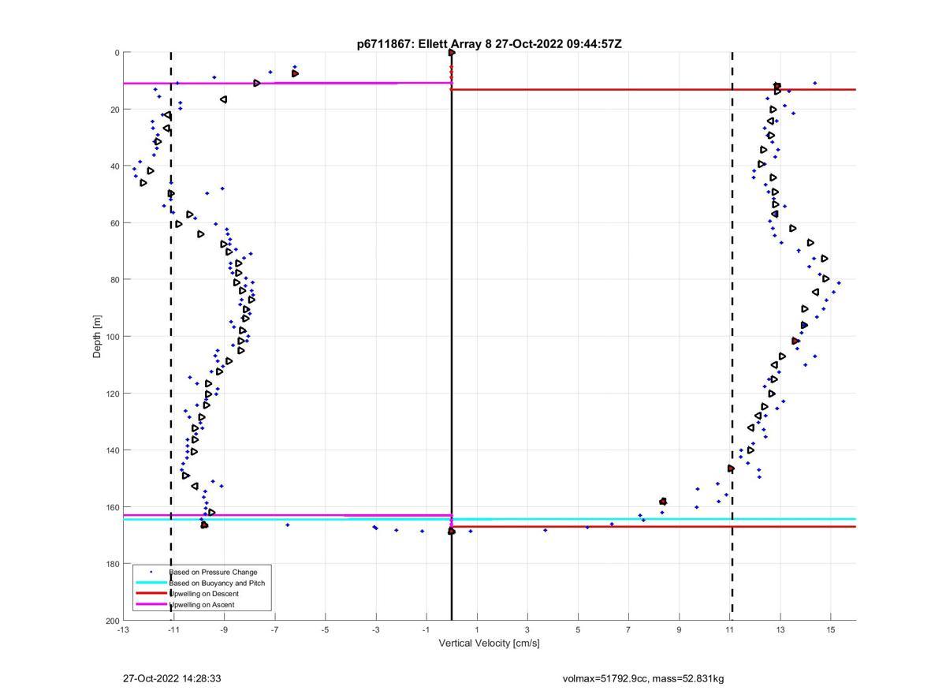Viewport: 946px width, 698px height.
Task: Click the timestamp 27-Oct-2022 14:28:33
Action: [x=172, y=678]
